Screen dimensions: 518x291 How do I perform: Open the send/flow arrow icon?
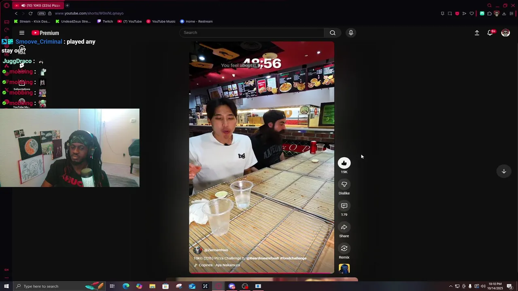[x=464, y=13]
